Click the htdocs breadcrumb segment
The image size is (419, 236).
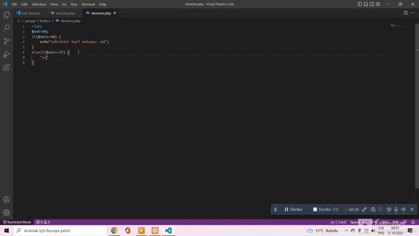[x=45, y=21]
